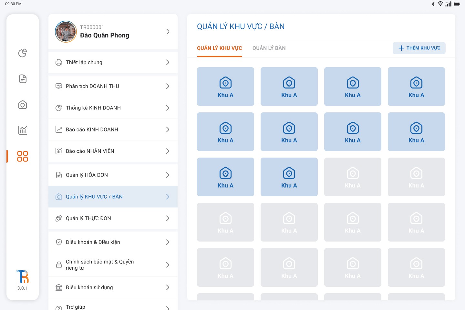Open Thiết lập chung menu item
465x310 pixels.
click(x=113, y=62)
